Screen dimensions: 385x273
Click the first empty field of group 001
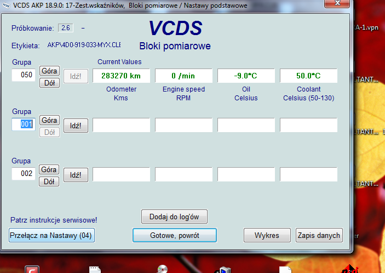pos(121,125)
